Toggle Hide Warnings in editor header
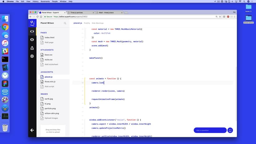Image resolution: width=256 pixels, height=144 pixels. (x=98, y=23)
